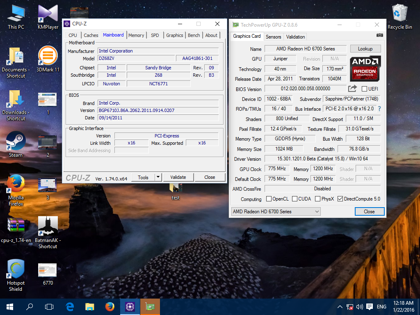420x315 pixels.
Task: Open Recycle Bin
Action: pyautogui.click(x=399, y=17)
